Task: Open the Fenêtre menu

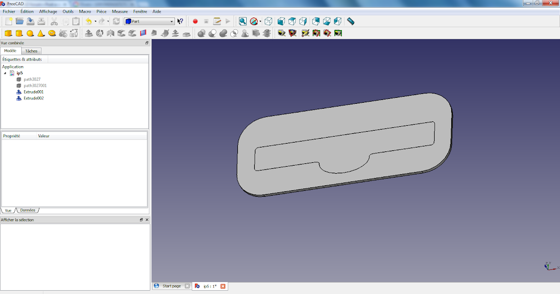Action: (x=140, y=11)
